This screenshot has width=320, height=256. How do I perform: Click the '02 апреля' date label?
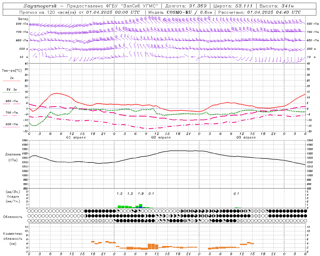[161, 137]
